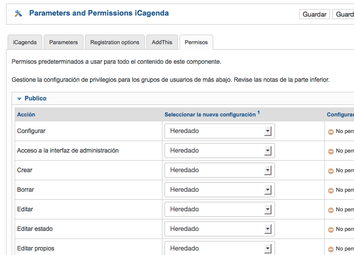The width and height of the screenshot is (354, 255).
Task: Switch to the iCagenda tab
Action: tap(25, 42)
